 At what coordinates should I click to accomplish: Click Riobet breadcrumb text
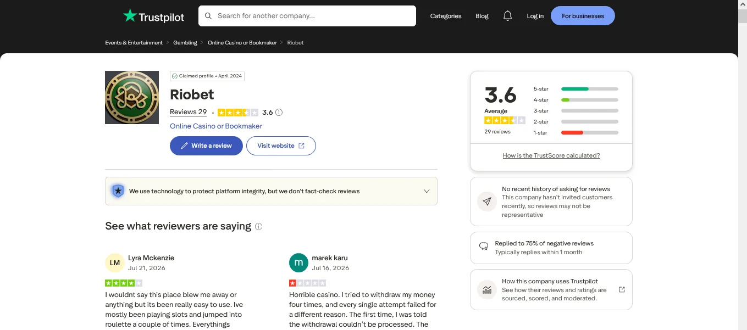(295, 42)
